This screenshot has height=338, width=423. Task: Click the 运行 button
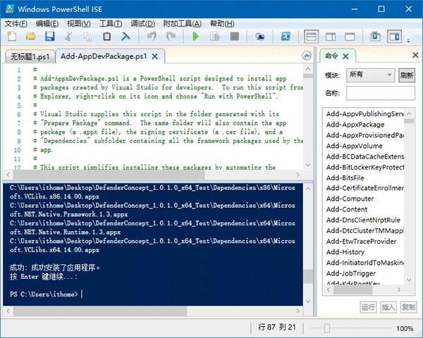(x=368, y=307)
